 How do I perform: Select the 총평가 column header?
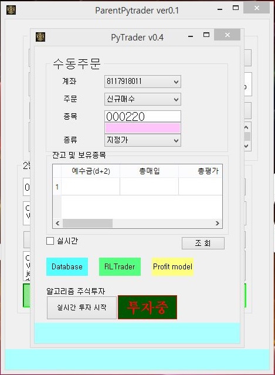[x=200, y=171]
